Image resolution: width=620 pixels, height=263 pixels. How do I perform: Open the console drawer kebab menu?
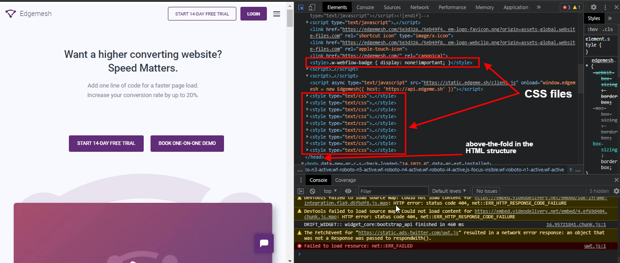tap(301, 180)
